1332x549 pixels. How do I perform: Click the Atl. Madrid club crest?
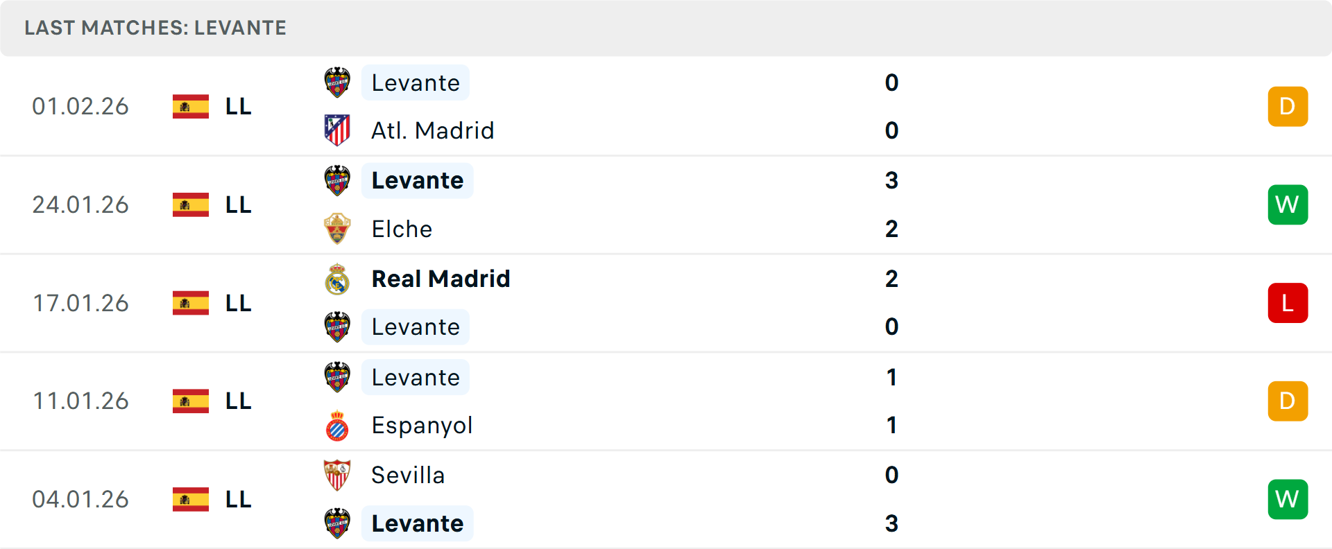pos(337,130)
